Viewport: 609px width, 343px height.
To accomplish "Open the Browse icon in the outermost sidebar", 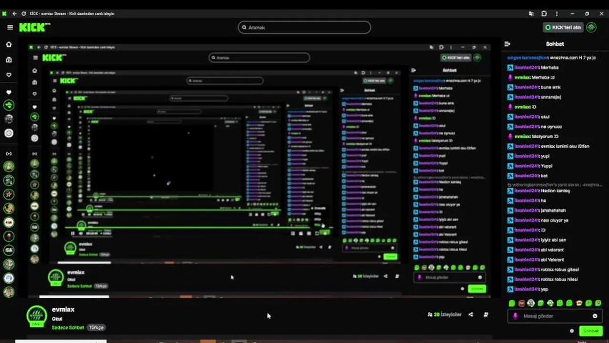I will click(x=9, y=60).
